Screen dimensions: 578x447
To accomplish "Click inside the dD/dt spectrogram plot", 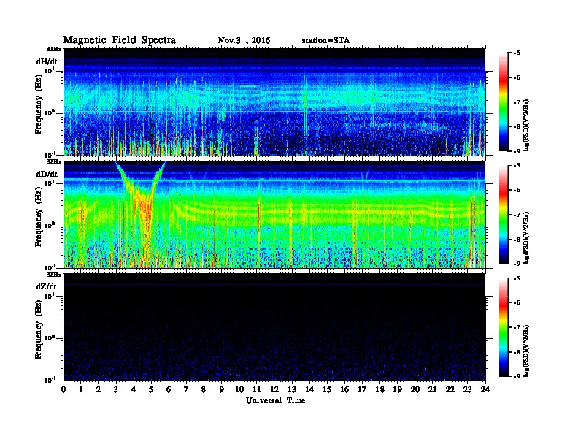I will pyautogui.click(x=274, y=215).
